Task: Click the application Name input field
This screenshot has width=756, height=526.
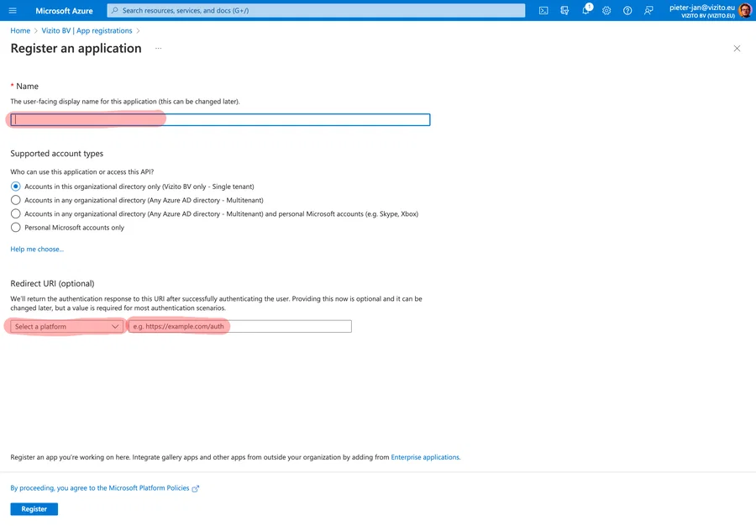Action: tap(218, 118)
